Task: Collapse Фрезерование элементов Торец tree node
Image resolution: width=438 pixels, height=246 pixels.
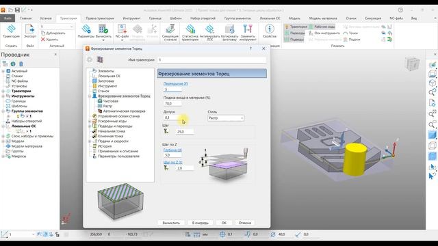Action: point(90,96)
